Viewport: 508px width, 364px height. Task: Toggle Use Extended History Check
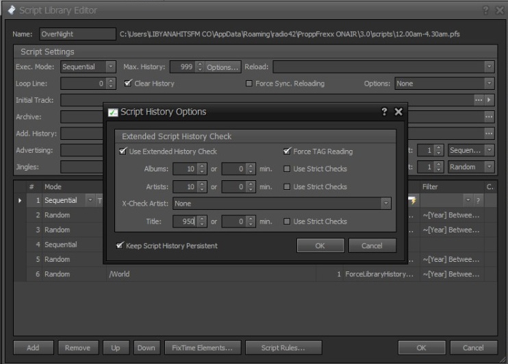[x=123, y=151]
